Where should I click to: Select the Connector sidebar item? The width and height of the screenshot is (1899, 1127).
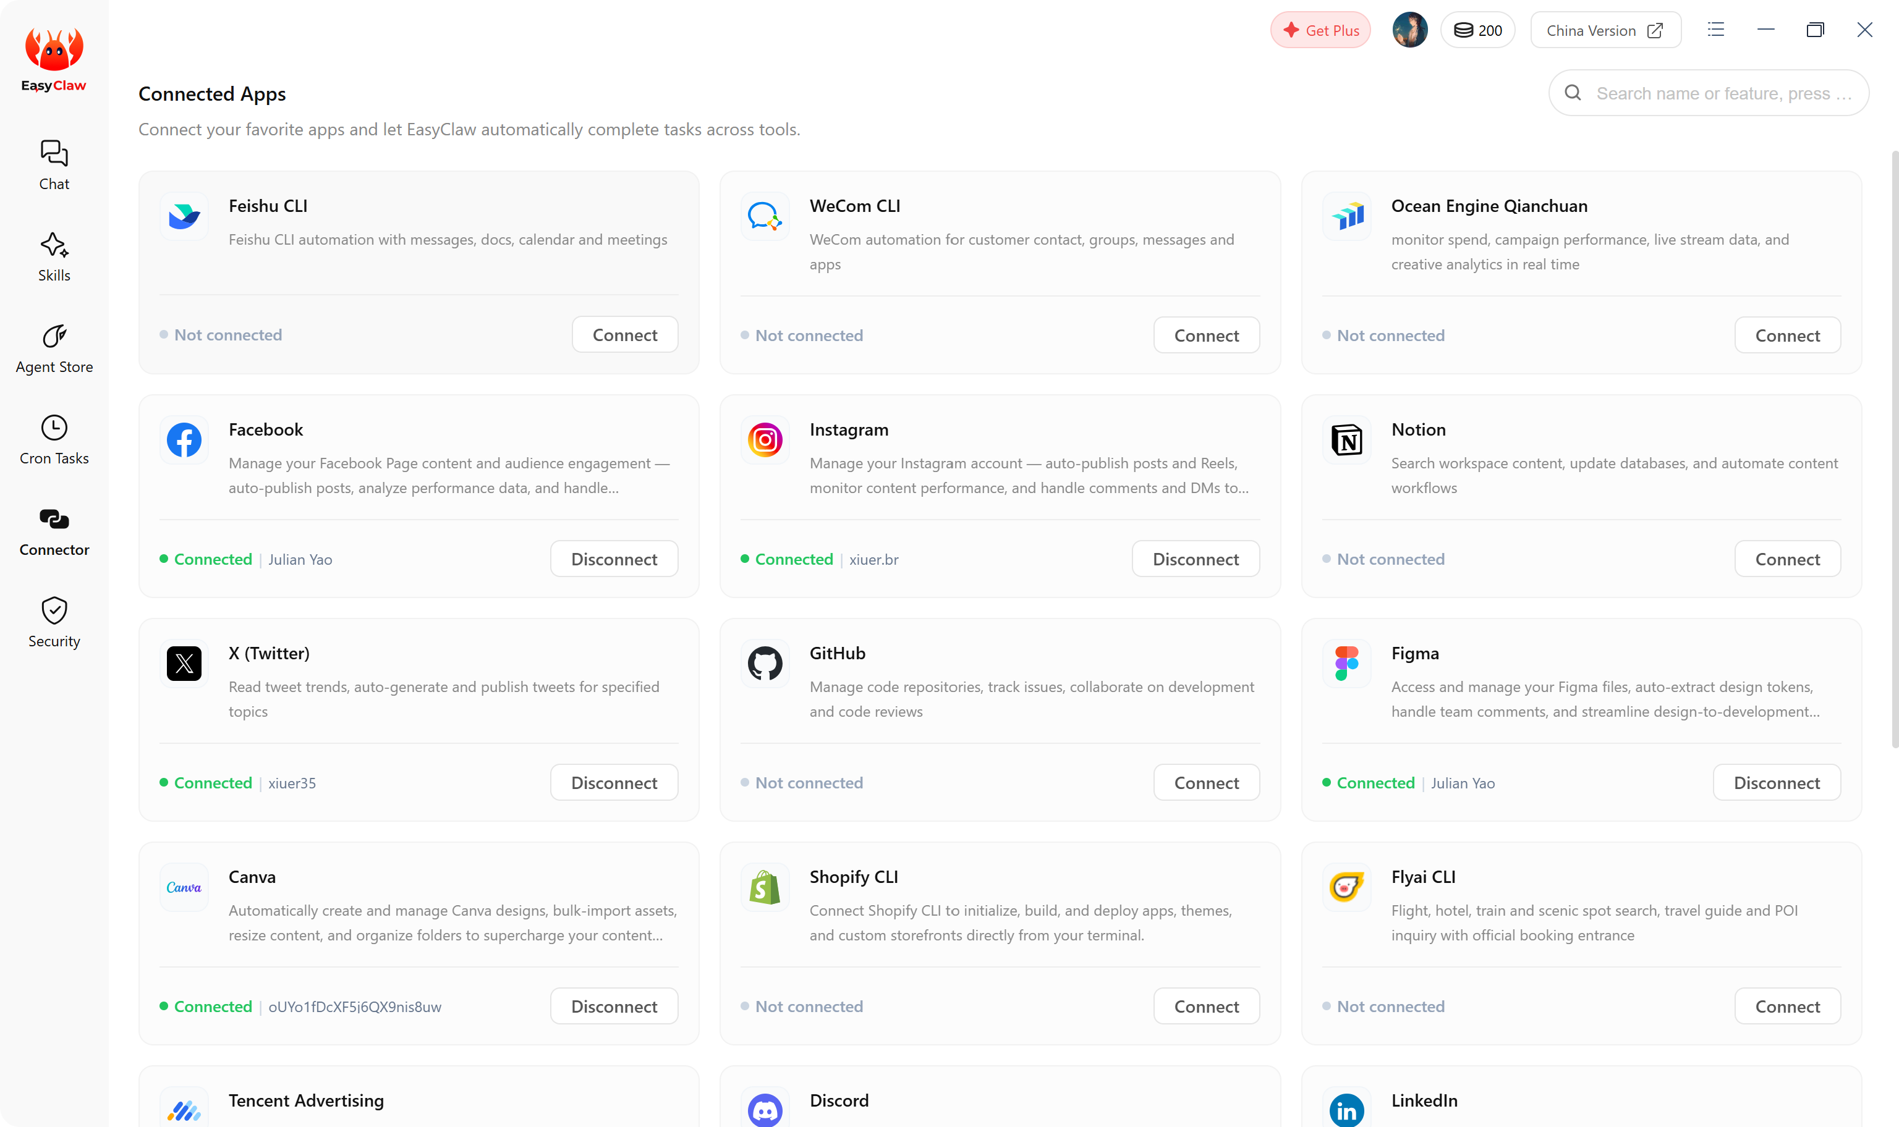click(54, 531)
